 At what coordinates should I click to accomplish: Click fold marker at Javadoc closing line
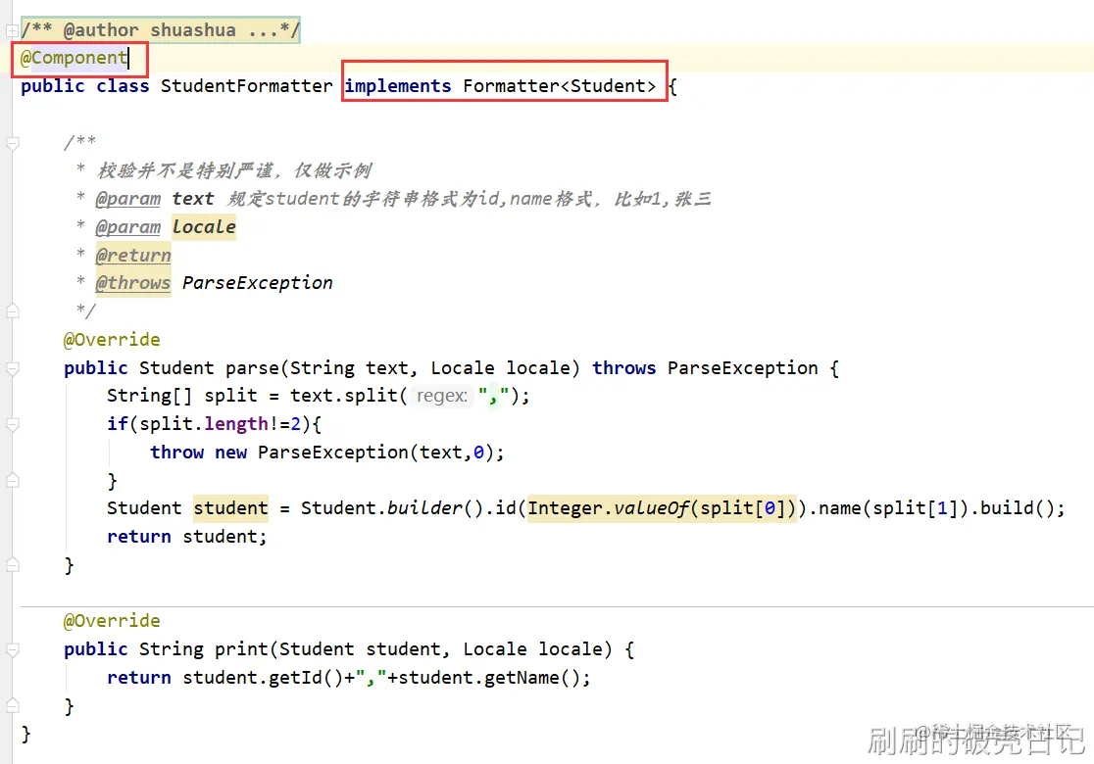[x=12, y=310]
